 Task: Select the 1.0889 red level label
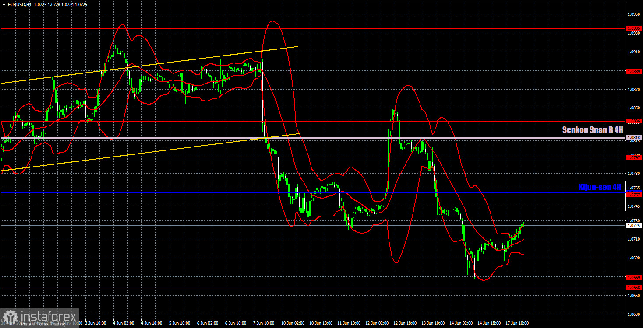pyautogui.click(x=634, y=71)
